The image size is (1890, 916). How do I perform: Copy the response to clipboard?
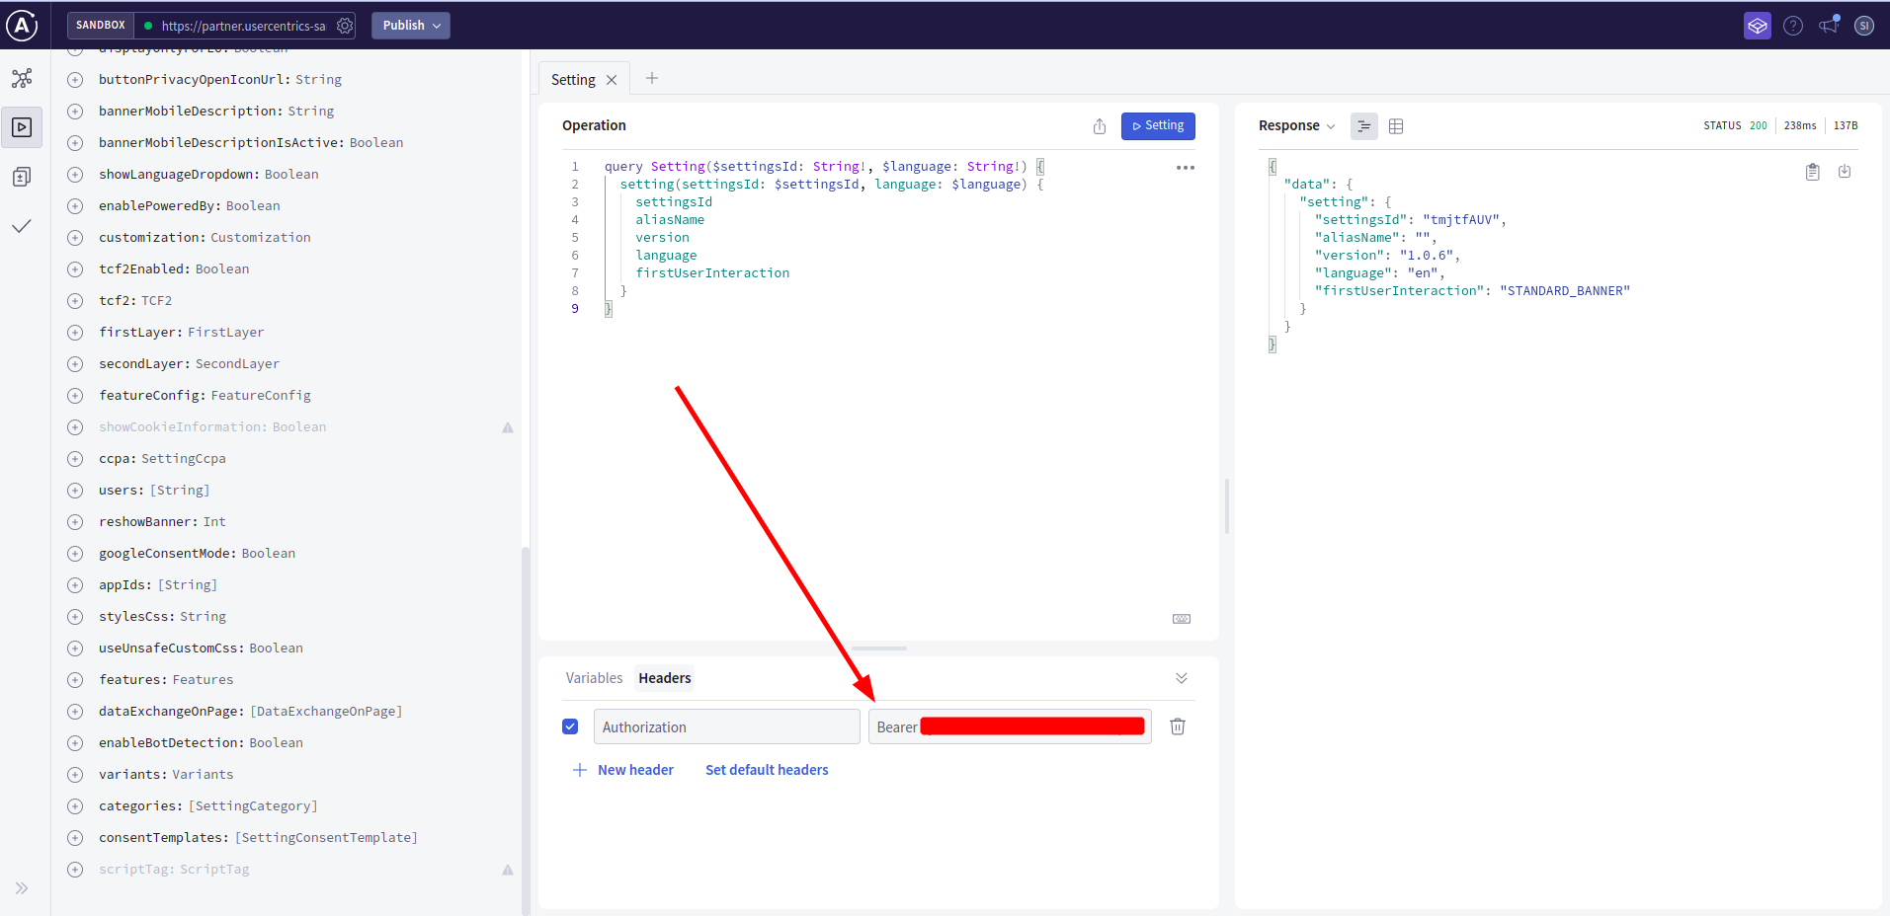pos(1813,172)
